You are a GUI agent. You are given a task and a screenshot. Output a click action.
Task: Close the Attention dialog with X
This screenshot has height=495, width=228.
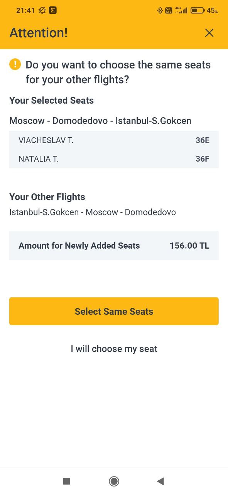(209, 33)
